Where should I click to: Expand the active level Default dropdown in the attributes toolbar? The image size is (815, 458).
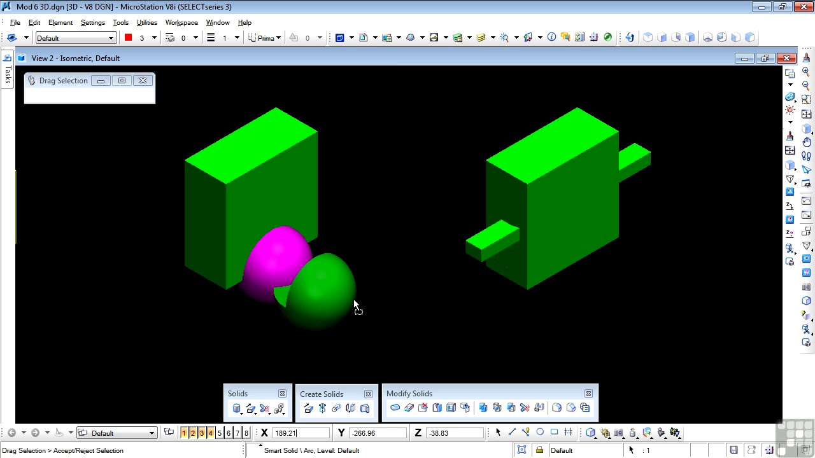point(111,38)
